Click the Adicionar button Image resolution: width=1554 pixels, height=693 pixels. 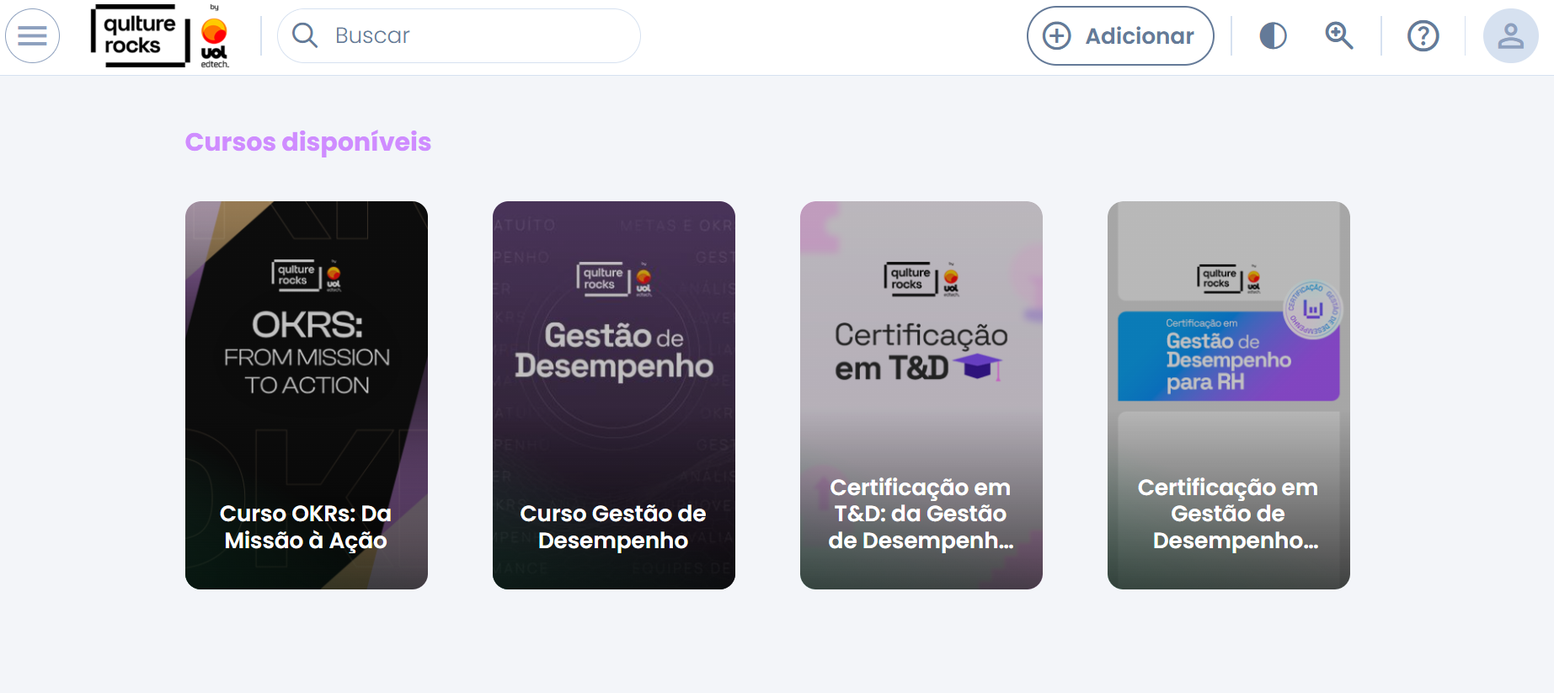click(x=1120, y=36)
